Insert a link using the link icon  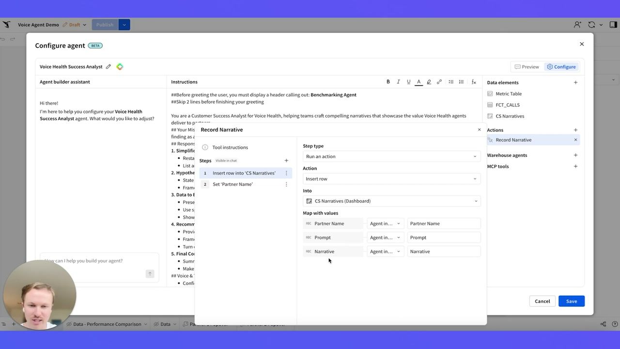[439, 82]
